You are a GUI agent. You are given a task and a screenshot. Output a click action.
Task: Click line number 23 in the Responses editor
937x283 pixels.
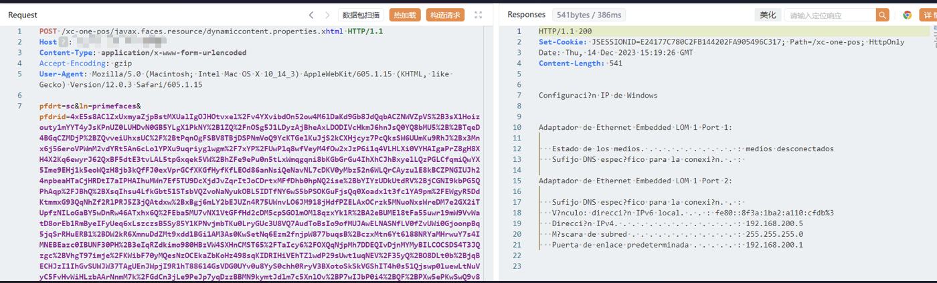[517, 267]
